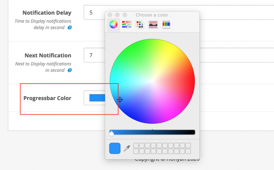Click the brightness slider thumb

(x=112, y=133)
